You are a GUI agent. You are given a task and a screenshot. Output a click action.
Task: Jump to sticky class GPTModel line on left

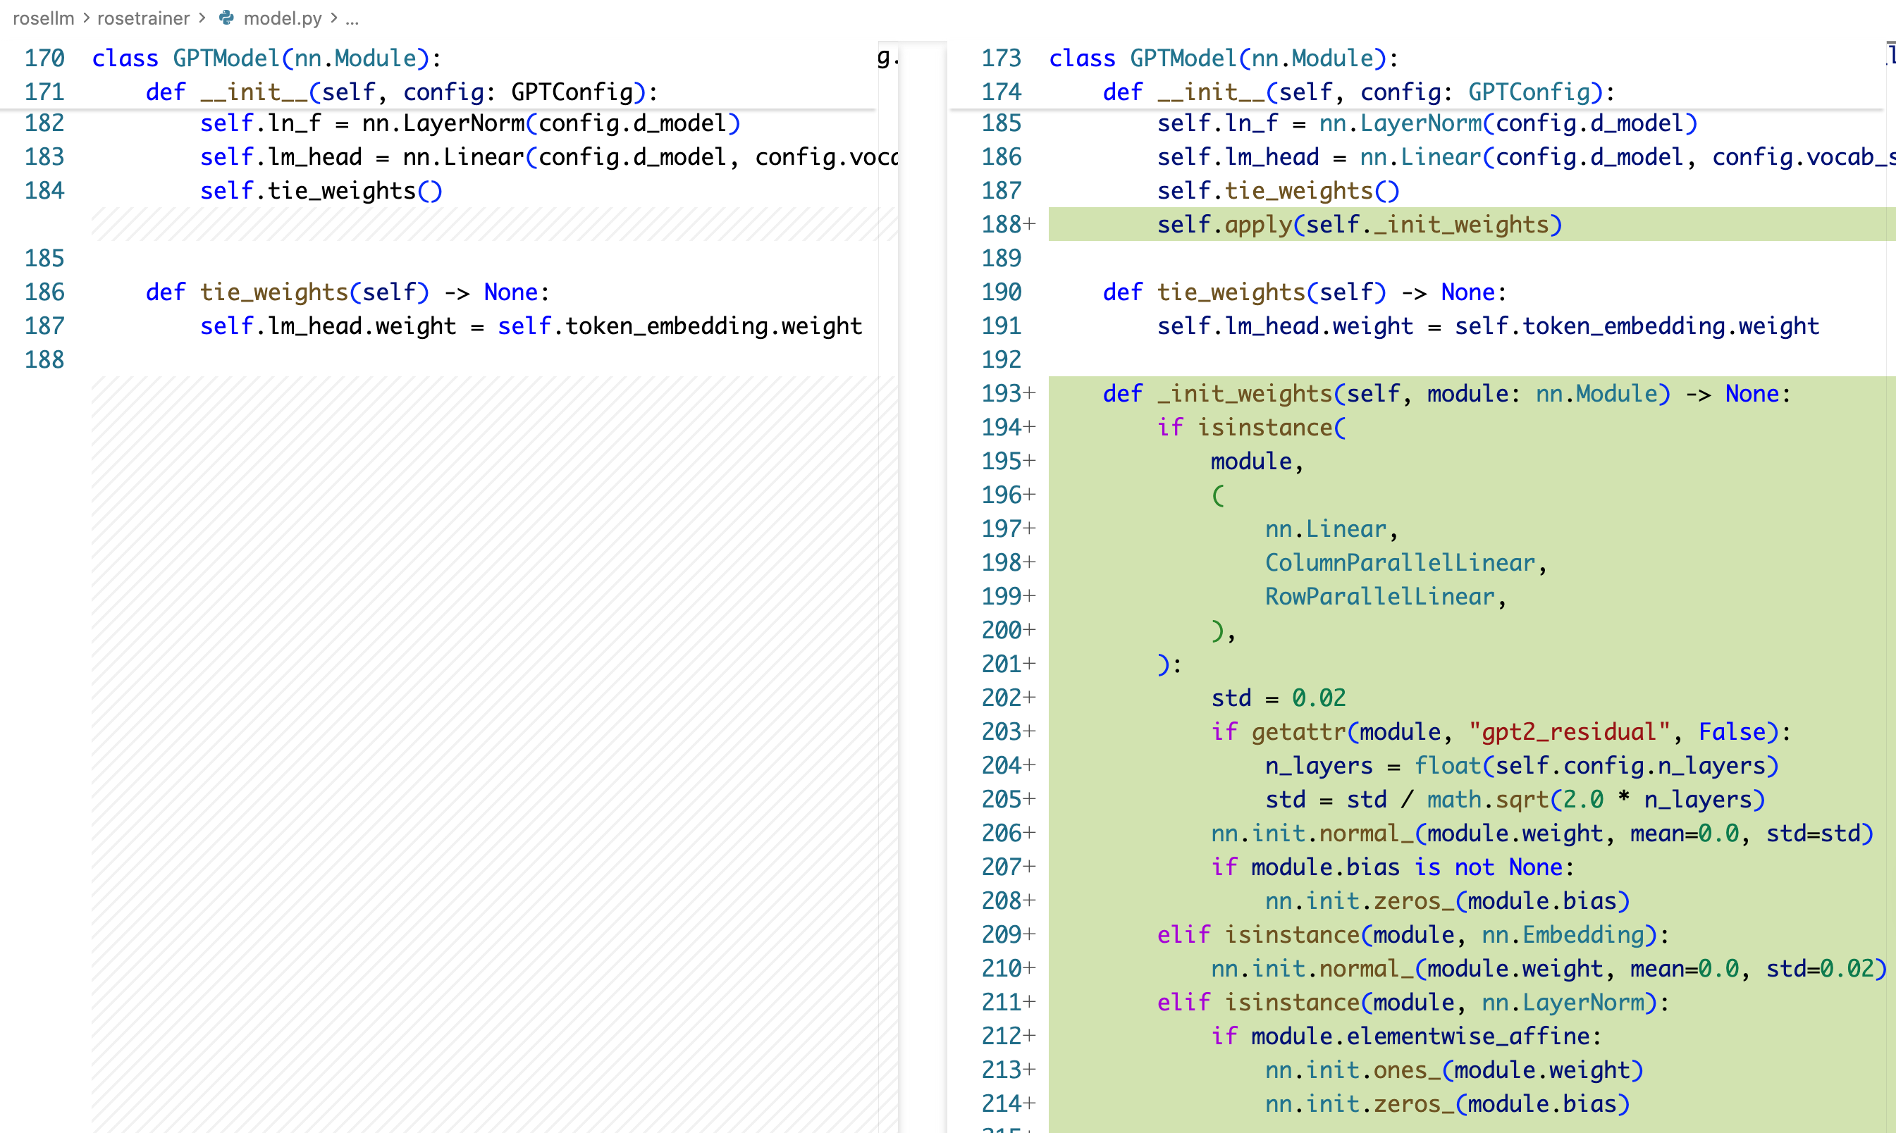[266, 58]
